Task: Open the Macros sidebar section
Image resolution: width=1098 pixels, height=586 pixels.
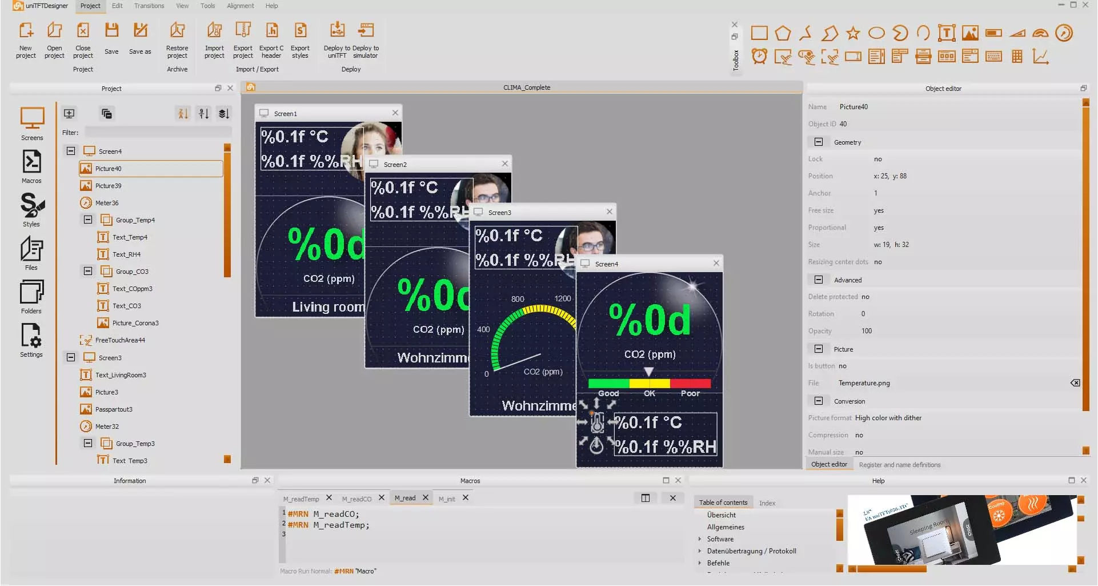Action: click(x=31, y=166)
